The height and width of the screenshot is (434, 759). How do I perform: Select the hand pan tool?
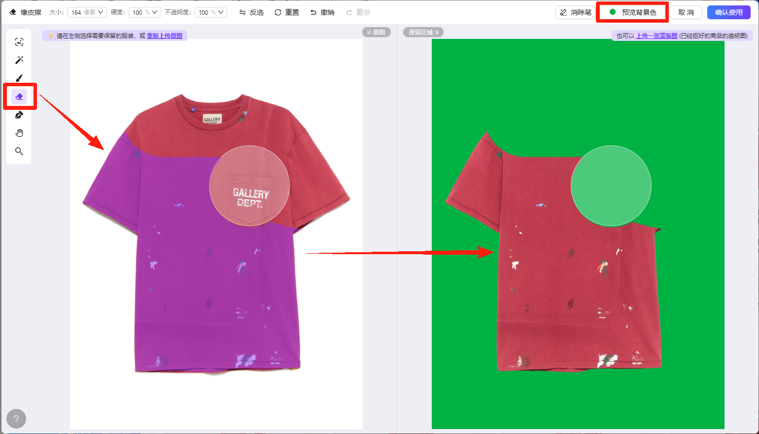[19, 133]
